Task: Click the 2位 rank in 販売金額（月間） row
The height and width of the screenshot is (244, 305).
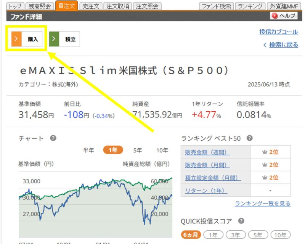Action: coord(274,165)
